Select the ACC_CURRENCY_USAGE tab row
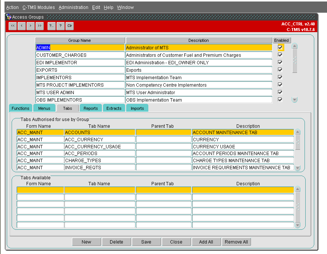Screen dimensions: 327x254 pyautogui.click(x=100, y=147)
